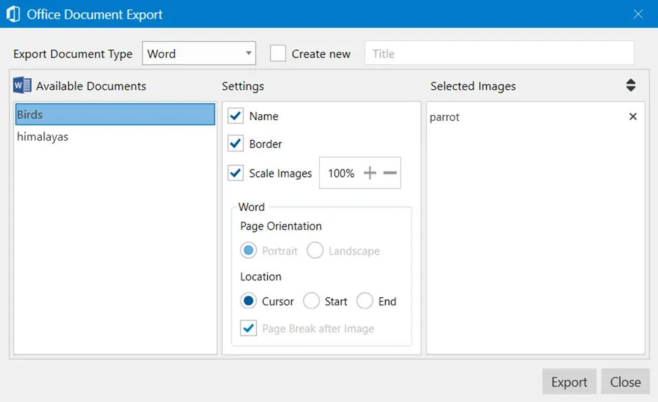Click the reorder arrows above Selected Images
The image size is (658, 402).
630,85
